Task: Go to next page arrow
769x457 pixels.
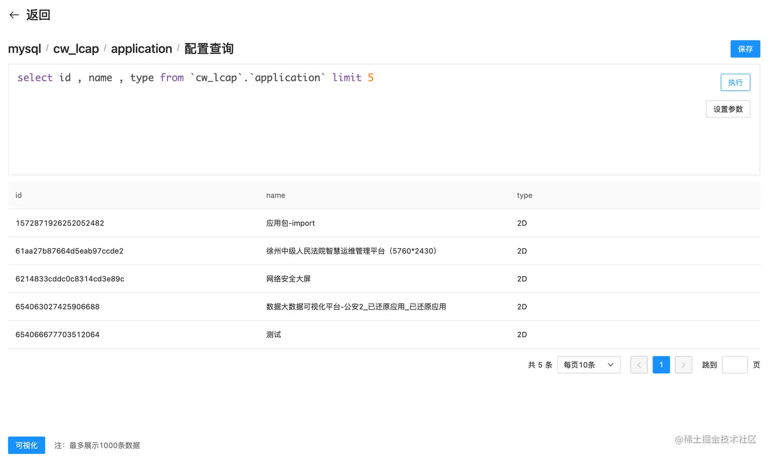Action: 684,365
